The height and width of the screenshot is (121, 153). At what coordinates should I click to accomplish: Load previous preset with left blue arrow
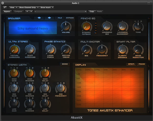[x=39, y=18]
